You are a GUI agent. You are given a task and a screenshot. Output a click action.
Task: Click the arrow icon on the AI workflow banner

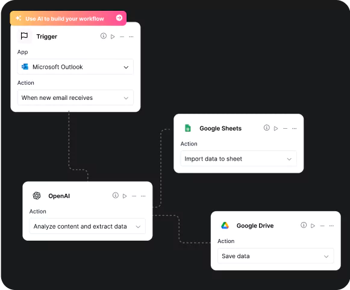click(119, 17)
